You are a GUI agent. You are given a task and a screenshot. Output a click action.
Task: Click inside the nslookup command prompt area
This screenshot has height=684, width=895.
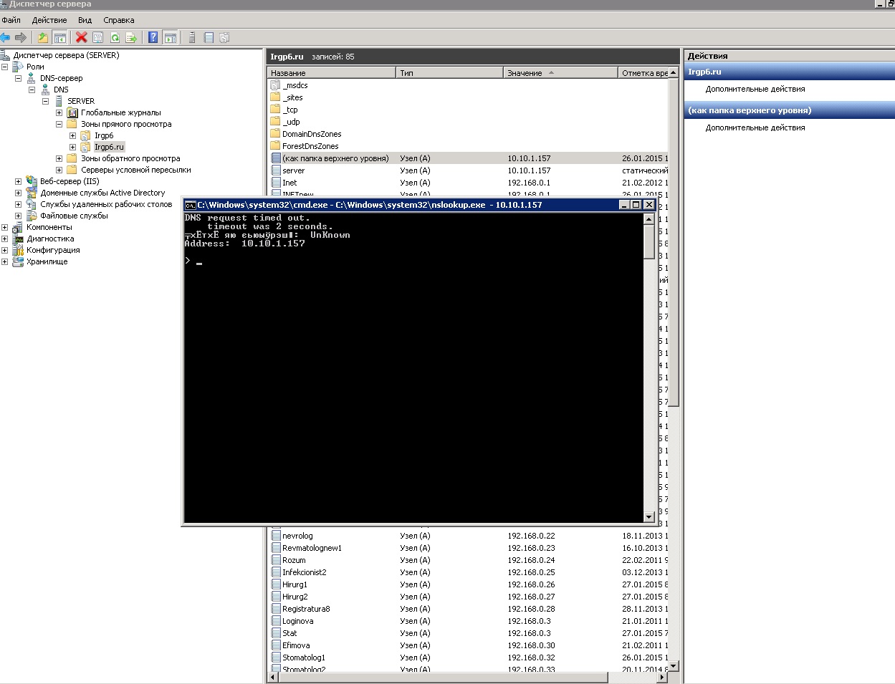point(413,367)
